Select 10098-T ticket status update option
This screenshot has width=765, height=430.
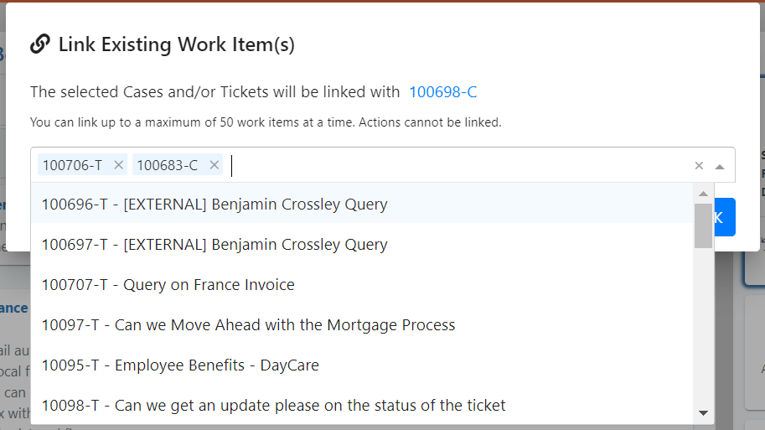pos(273,405)
